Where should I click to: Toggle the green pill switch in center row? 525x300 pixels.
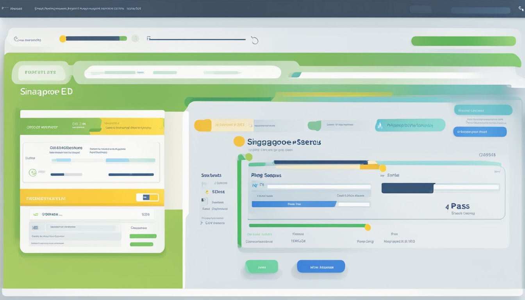tap(314, 125)
